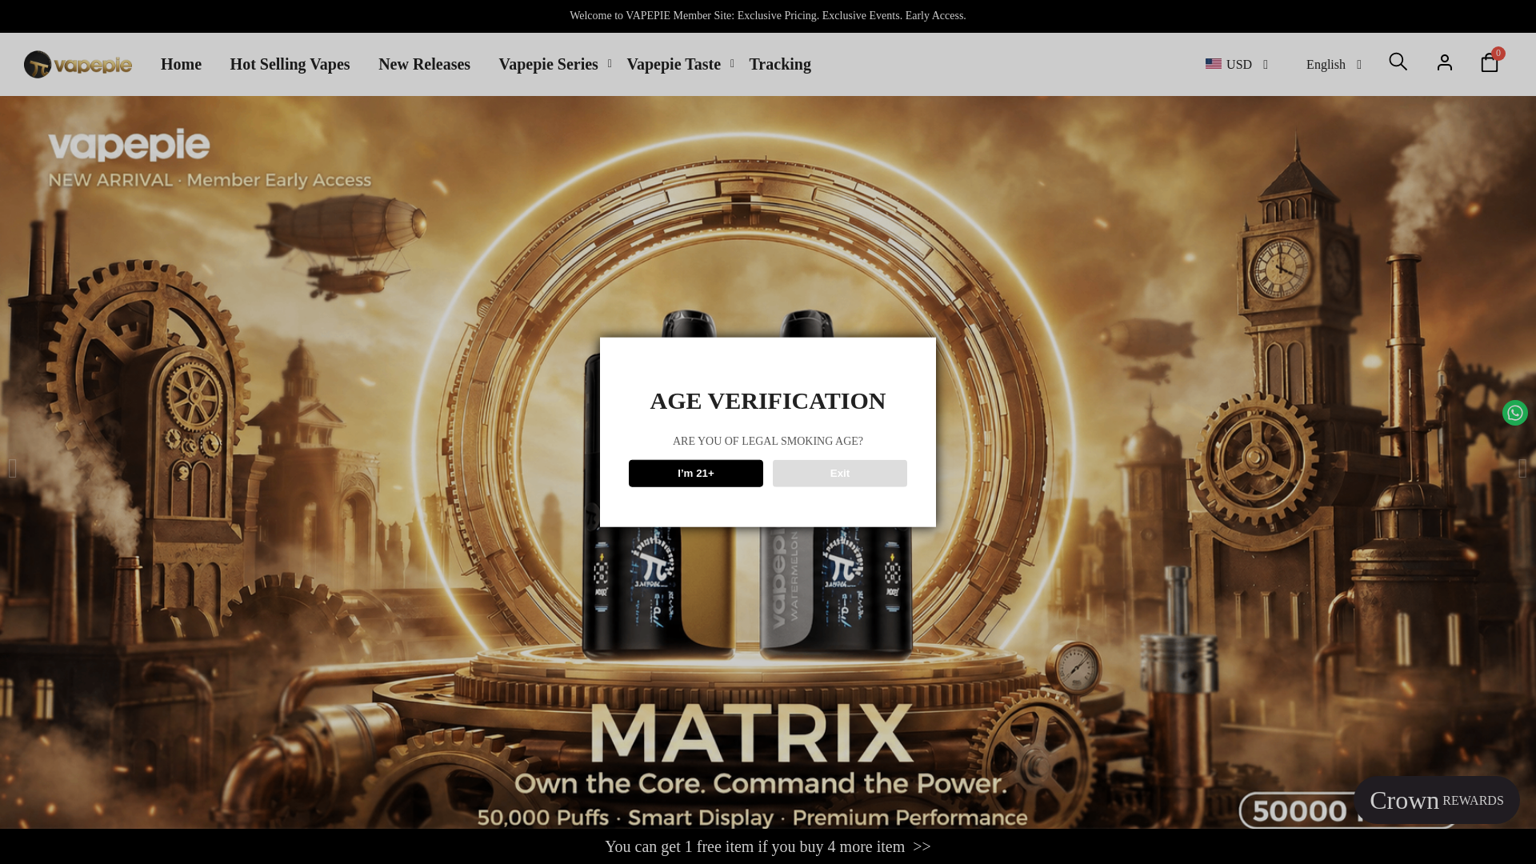1536x864 pixels.
Task: Open the Tracking menu item
Action: tap(780, 64)
